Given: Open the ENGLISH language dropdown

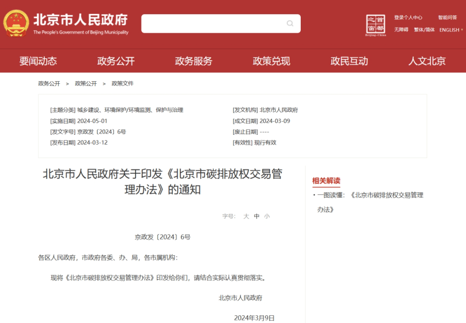Looking at the screenshot, I should (450, 30).
